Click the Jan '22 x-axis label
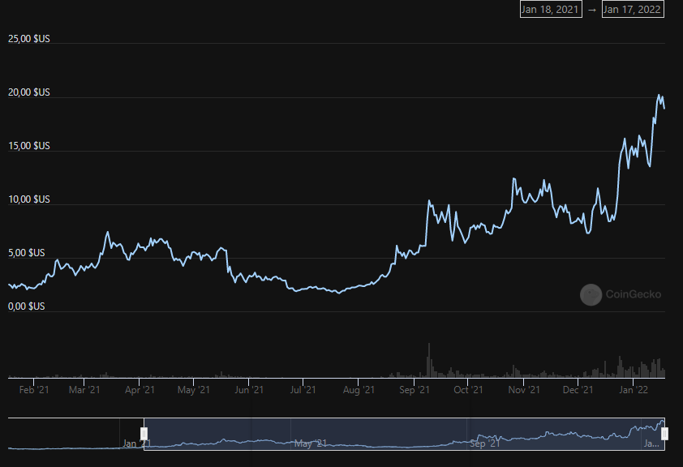The height and width of the screenshot is (467, 683). [633, 390]
